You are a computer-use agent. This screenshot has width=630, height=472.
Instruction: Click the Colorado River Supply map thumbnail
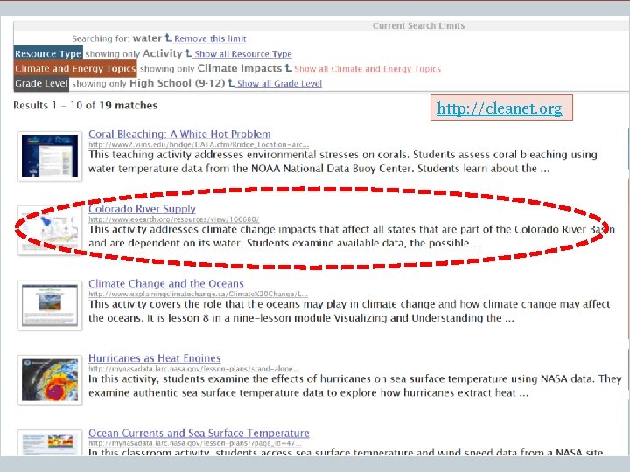click(x=50, y=231)
